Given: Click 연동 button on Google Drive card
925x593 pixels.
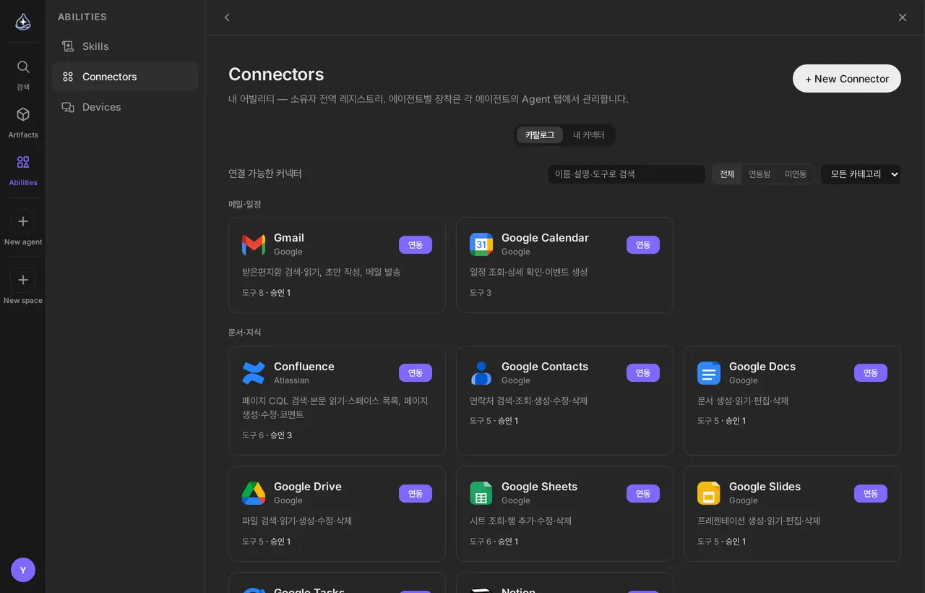Looking at the screenshot, I should point(416,493).
